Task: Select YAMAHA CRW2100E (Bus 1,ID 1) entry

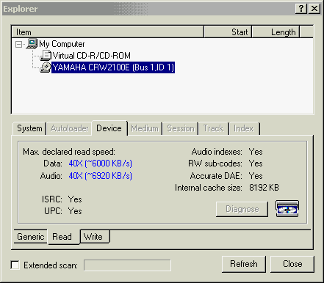Action: click(113, 67)
